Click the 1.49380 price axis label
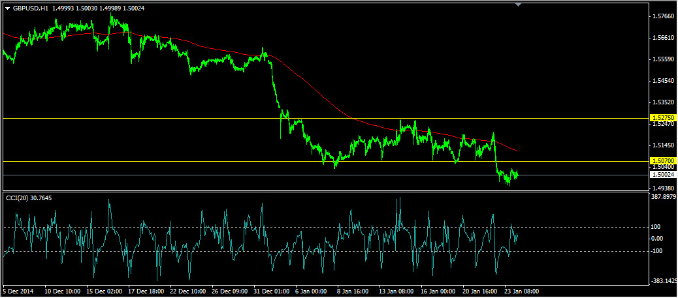Image resolution: width=678 pixels, height=298 pixels. 664,188
